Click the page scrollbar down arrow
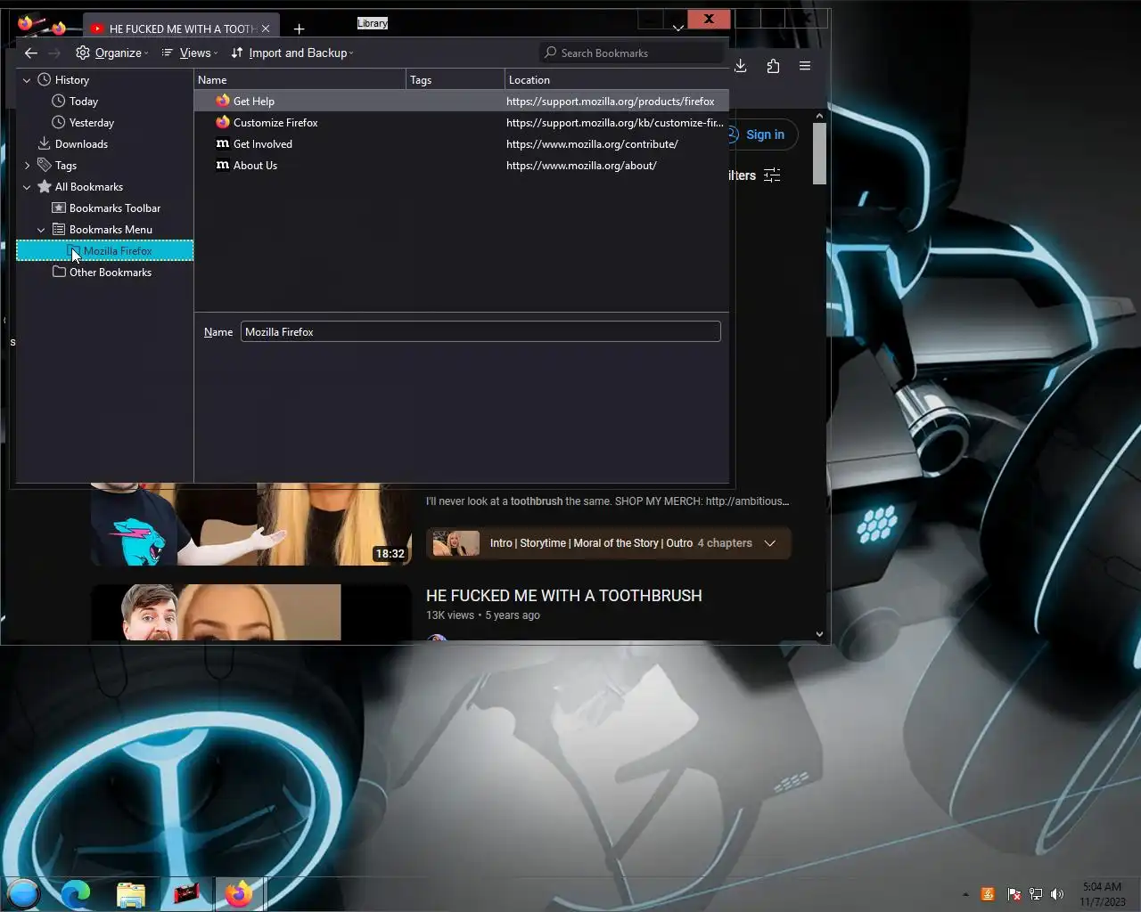The height and width of the screenshot is (912, 1141). [819, 634]
